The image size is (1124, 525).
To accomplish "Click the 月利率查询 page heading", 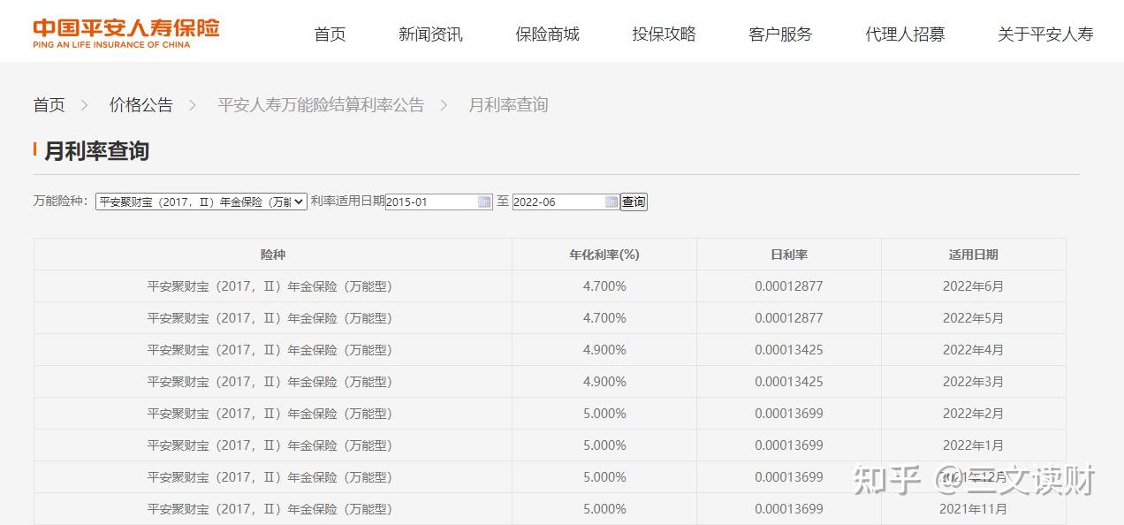I will click(x=96, y=151).
